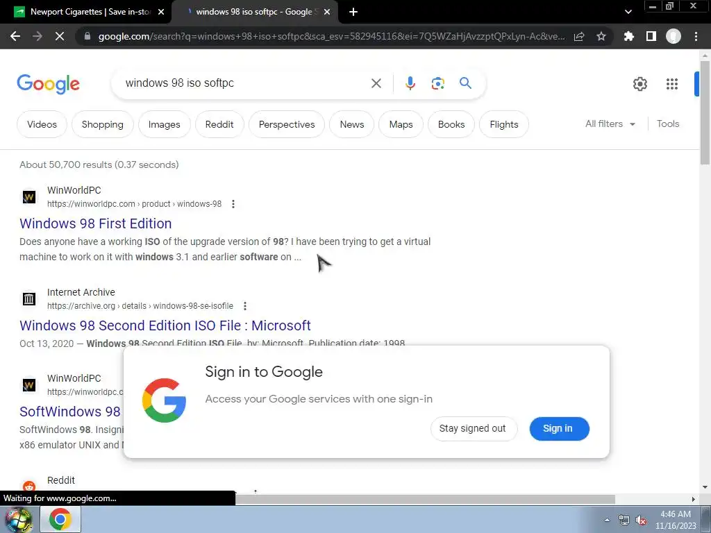The width and height of the screenshot is (711, 533).
Task: Start a voice search with microphone
Action: tap(410, 83)
